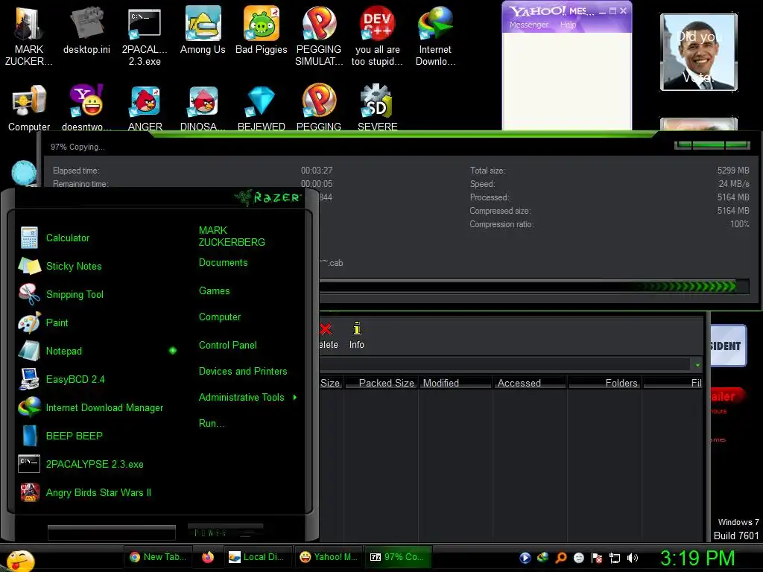Image resolution: width=763 pixels, height=572 pixels.
Task: Click the magnifier tray icon
Action: pos(561,558)
